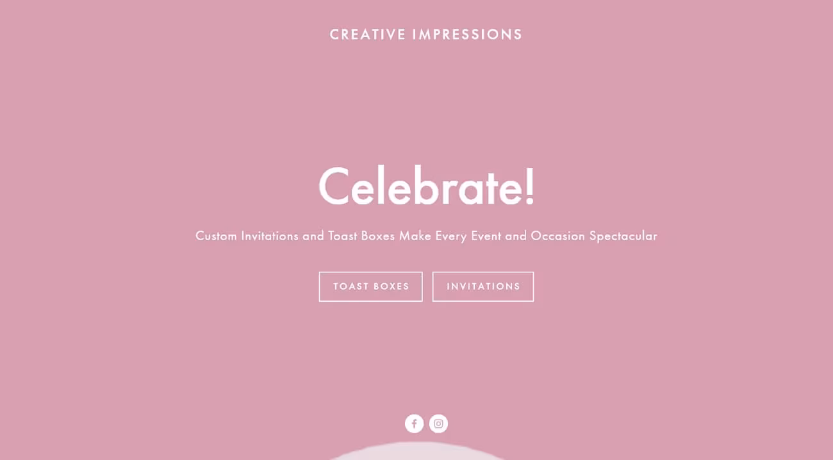This screenshot has width=833, height=460.
Task: Open the Instagram social icon
Action: tap(438, 423)
